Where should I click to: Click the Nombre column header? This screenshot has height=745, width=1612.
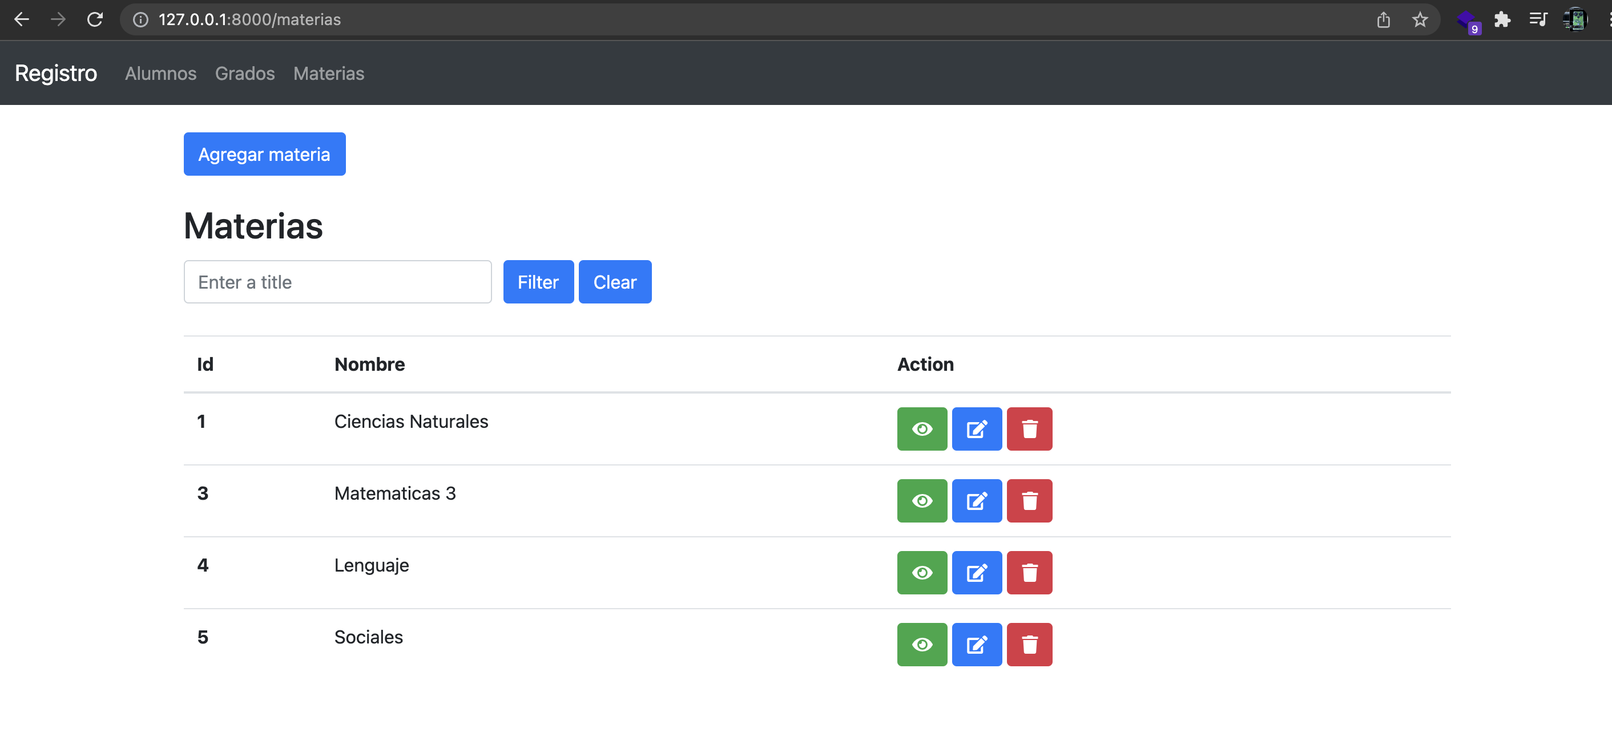click(369, 364)
